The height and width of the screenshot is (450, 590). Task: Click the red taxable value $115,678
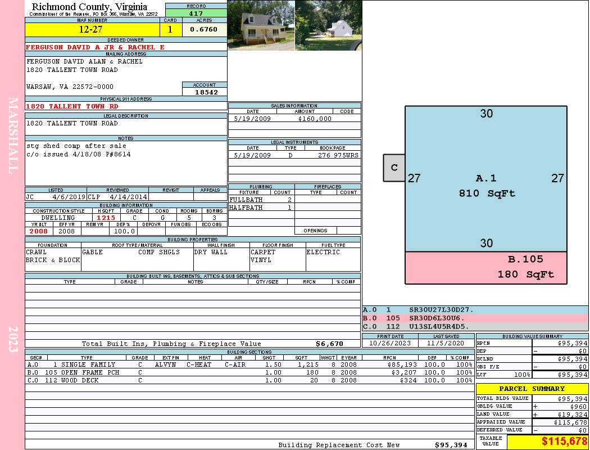(564, 441)
